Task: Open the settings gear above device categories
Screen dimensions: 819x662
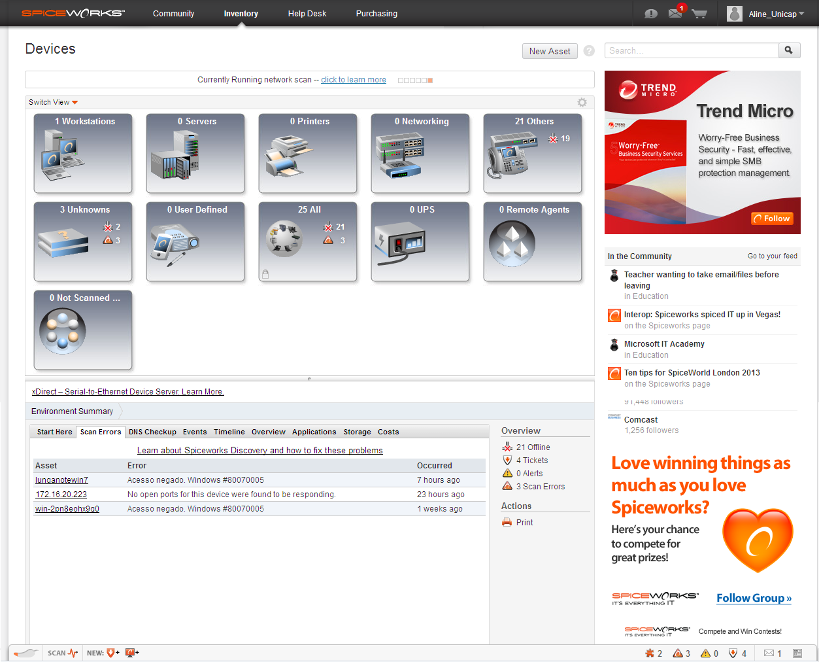Action: click(x=582, y=102)
